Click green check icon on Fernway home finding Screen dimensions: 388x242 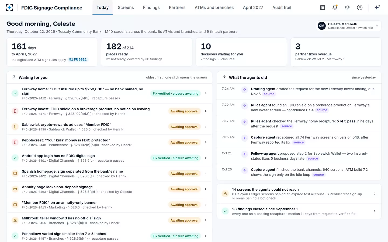pos(15,93)
